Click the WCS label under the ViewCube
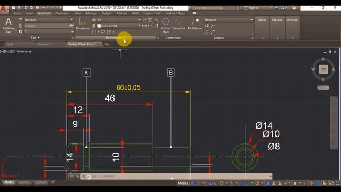This screenshot has height=192, width=341. tap(323, 87)
